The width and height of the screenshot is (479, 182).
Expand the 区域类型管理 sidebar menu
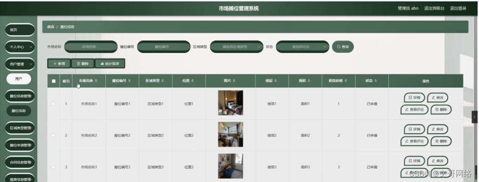pos(20,128)
